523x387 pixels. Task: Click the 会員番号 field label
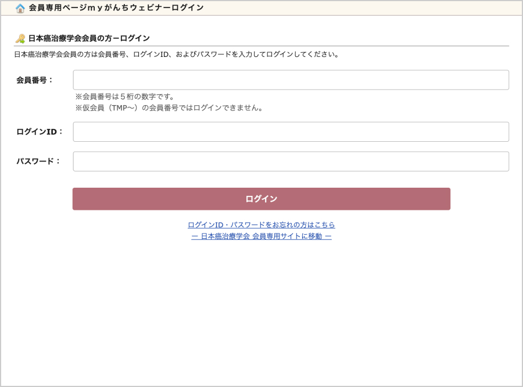(35, 80)
